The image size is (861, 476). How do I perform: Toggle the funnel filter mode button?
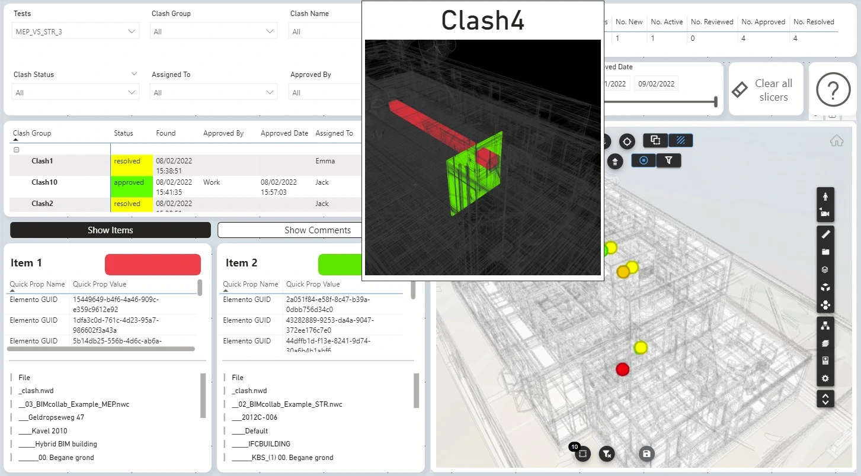point(668,160)
